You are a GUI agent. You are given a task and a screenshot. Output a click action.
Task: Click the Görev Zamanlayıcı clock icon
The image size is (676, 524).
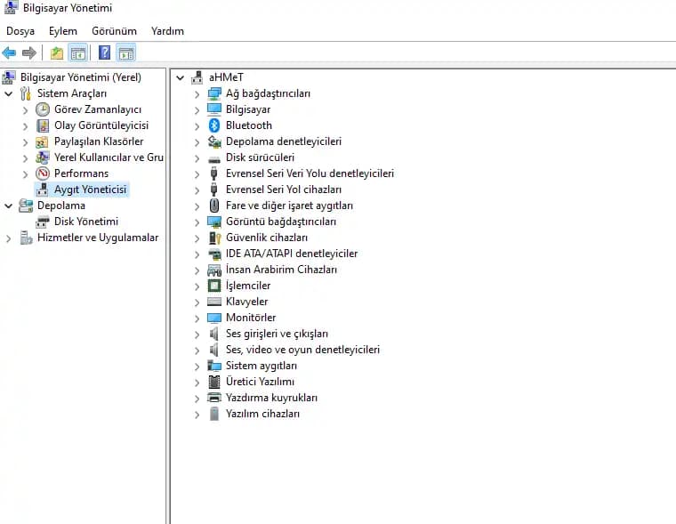(x=43, y=109)
